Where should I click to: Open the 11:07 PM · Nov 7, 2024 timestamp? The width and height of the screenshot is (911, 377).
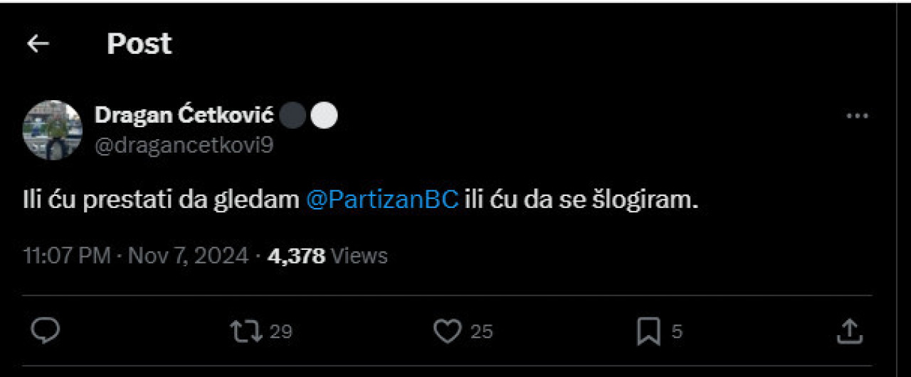(136, 256)
